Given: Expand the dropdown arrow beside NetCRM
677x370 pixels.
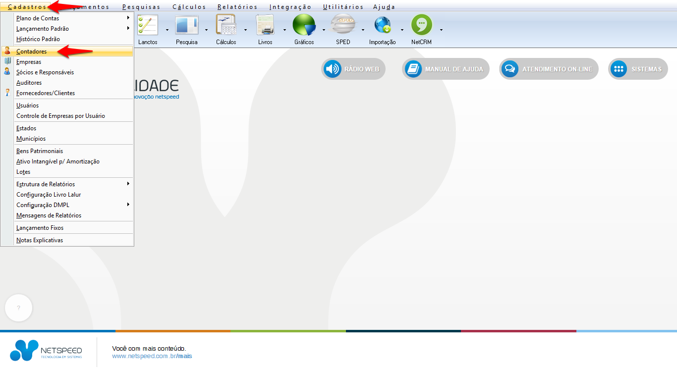Looking at the screenshot, I should 441,30.
